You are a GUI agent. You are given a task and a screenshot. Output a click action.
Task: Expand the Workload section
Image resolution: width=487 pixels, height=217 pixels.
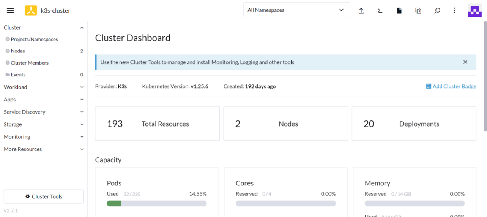[x=44, y=87]
